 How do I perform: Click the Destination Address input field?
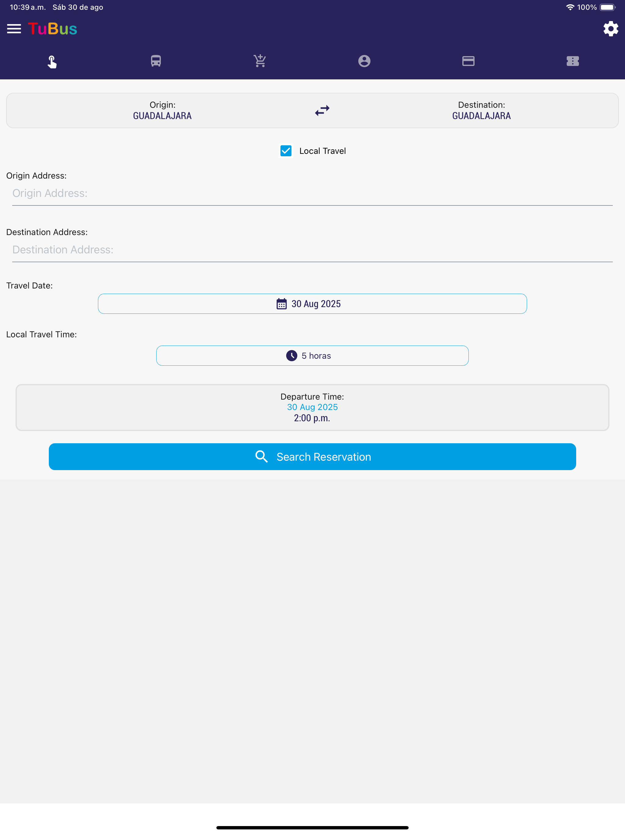[312, 250]
